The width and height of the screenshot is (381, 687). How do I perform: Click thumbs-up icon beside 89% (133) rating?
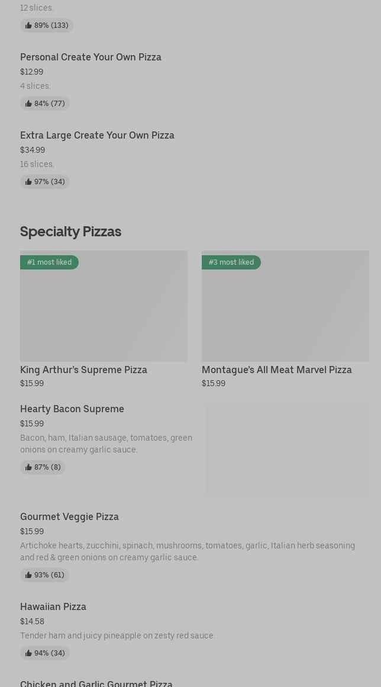pos(28,25)
